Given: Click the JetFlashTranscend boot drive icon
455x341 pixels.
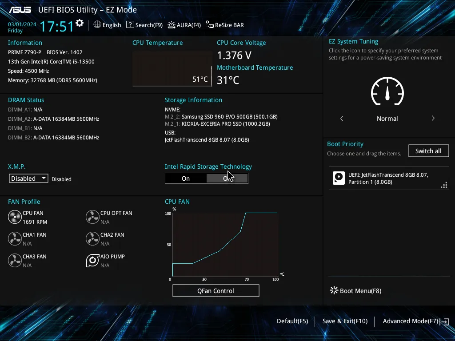Looking at the screenshot, I should click(339, 178).
